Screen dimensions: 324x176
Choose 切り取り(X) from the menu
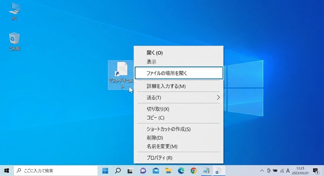click(179, 109)
